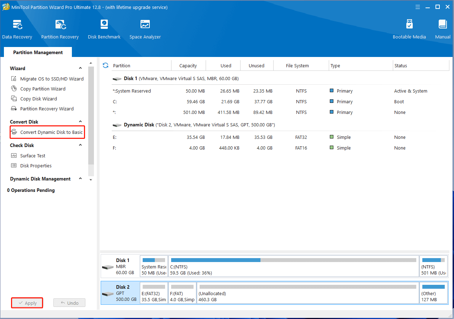Click the MiniTool app logo in the title bar

point(6,7)
